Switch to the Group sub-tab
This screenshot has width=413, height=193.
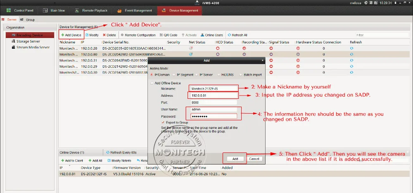point(27,19)
